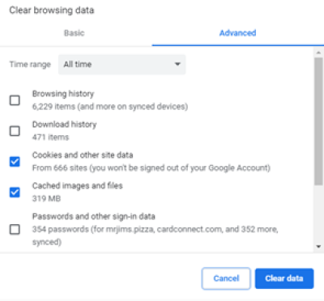This screenshot has width=324, height=301.
Task: Click the Browsing history label
Action: [x=63, y=94]
